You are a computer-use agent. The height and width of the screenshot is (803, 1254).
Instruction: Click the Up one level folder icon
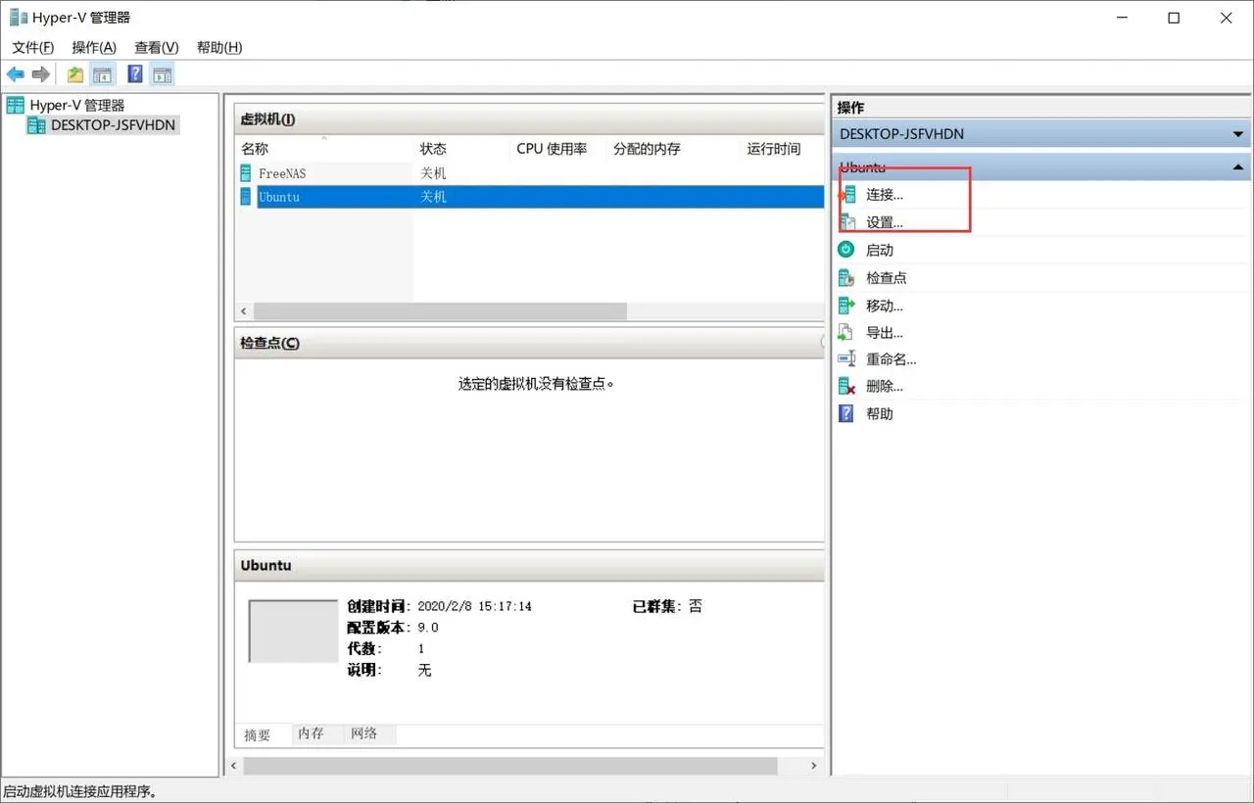75,74
